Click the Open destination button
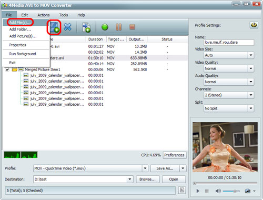Viewport: 263px width, 200px height. pyautogui.click(x=174, y=179)
